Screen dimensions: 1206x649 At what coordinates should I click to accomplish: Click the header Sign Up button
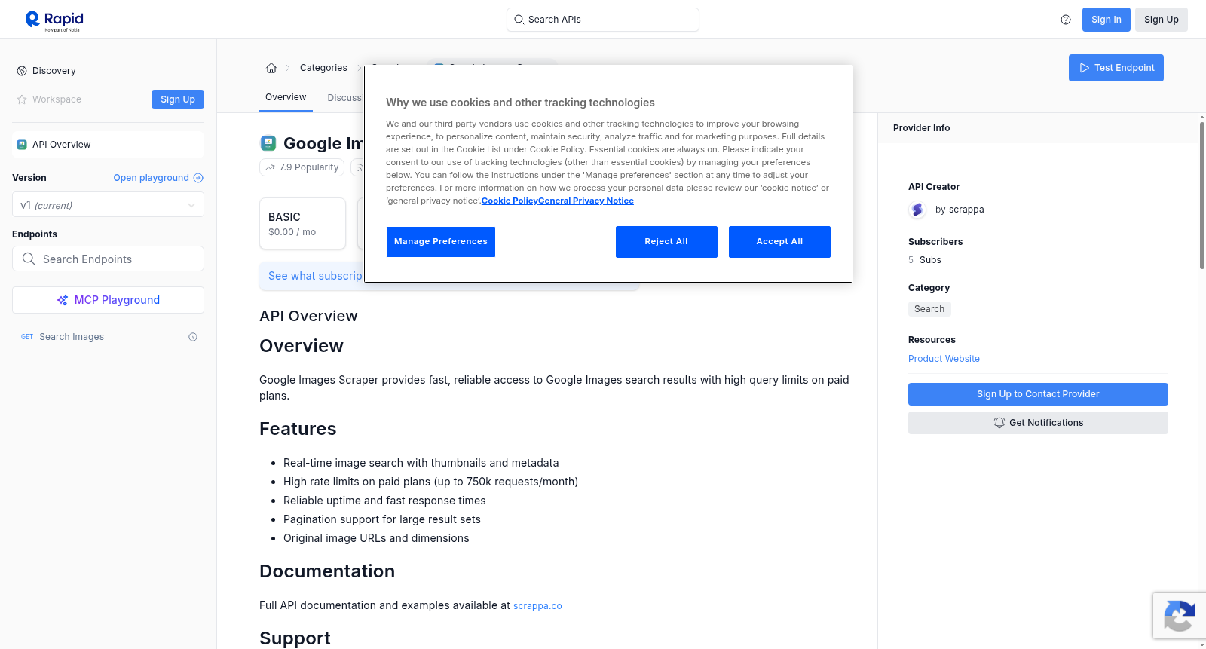[1161, 20]
